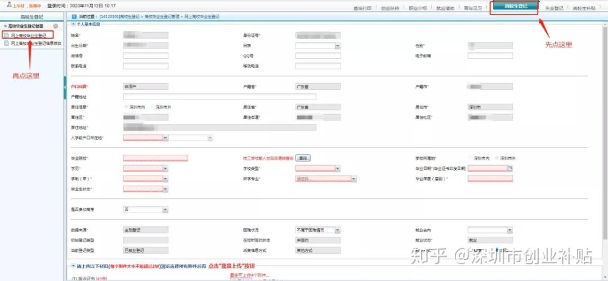The height and width of the screenshot is (281, 608).
Task: Select 深圳市外 for 学校所属地
Action: pos(497,158)
